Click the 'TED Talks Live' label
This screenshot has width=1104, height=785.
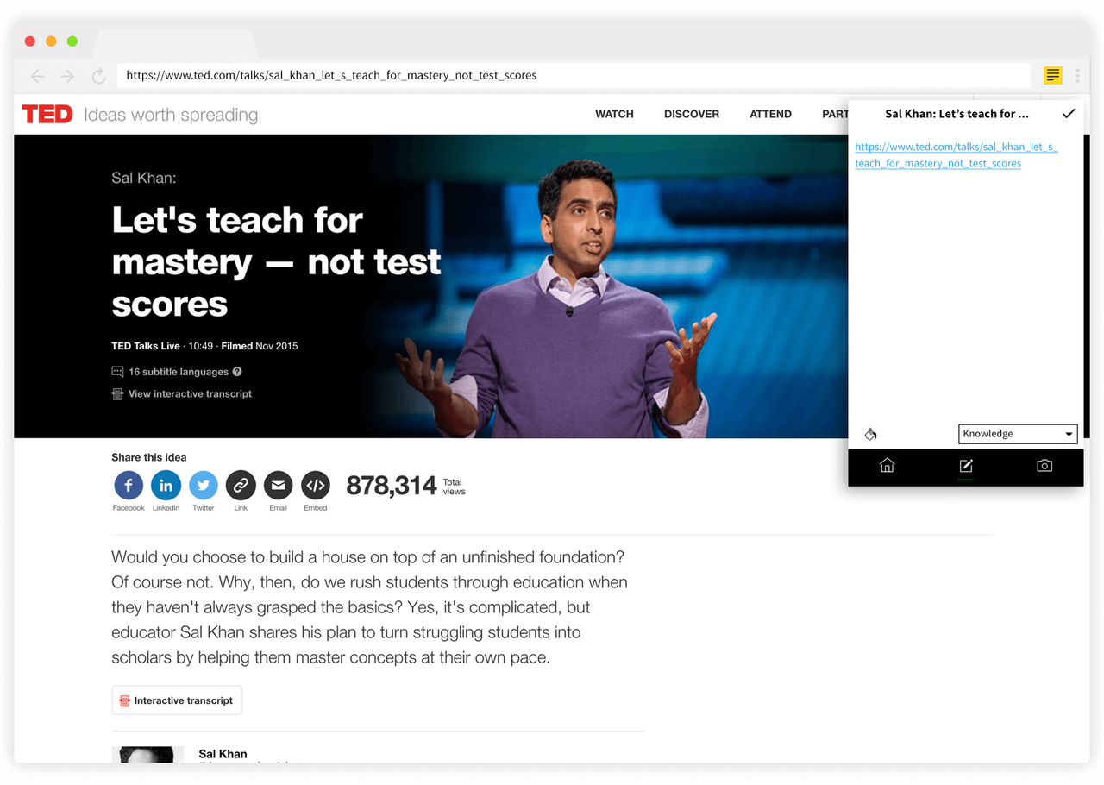click(x=146, y=346)
